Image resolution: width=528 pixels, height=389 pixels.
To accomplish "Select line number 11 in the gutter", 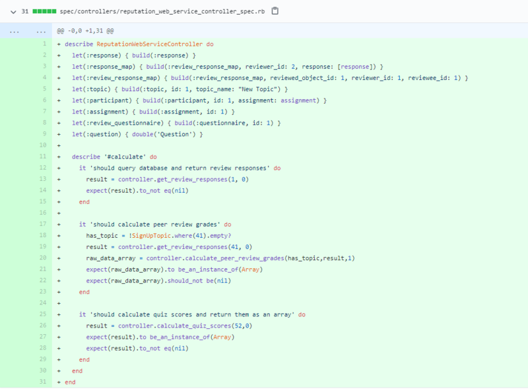I will coord(43,157).
